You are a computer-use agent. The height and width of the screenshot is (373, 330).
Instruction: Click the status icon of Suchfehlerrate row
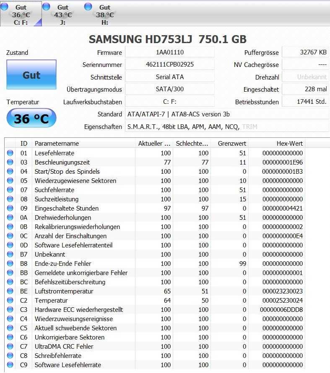coord(10,190)
